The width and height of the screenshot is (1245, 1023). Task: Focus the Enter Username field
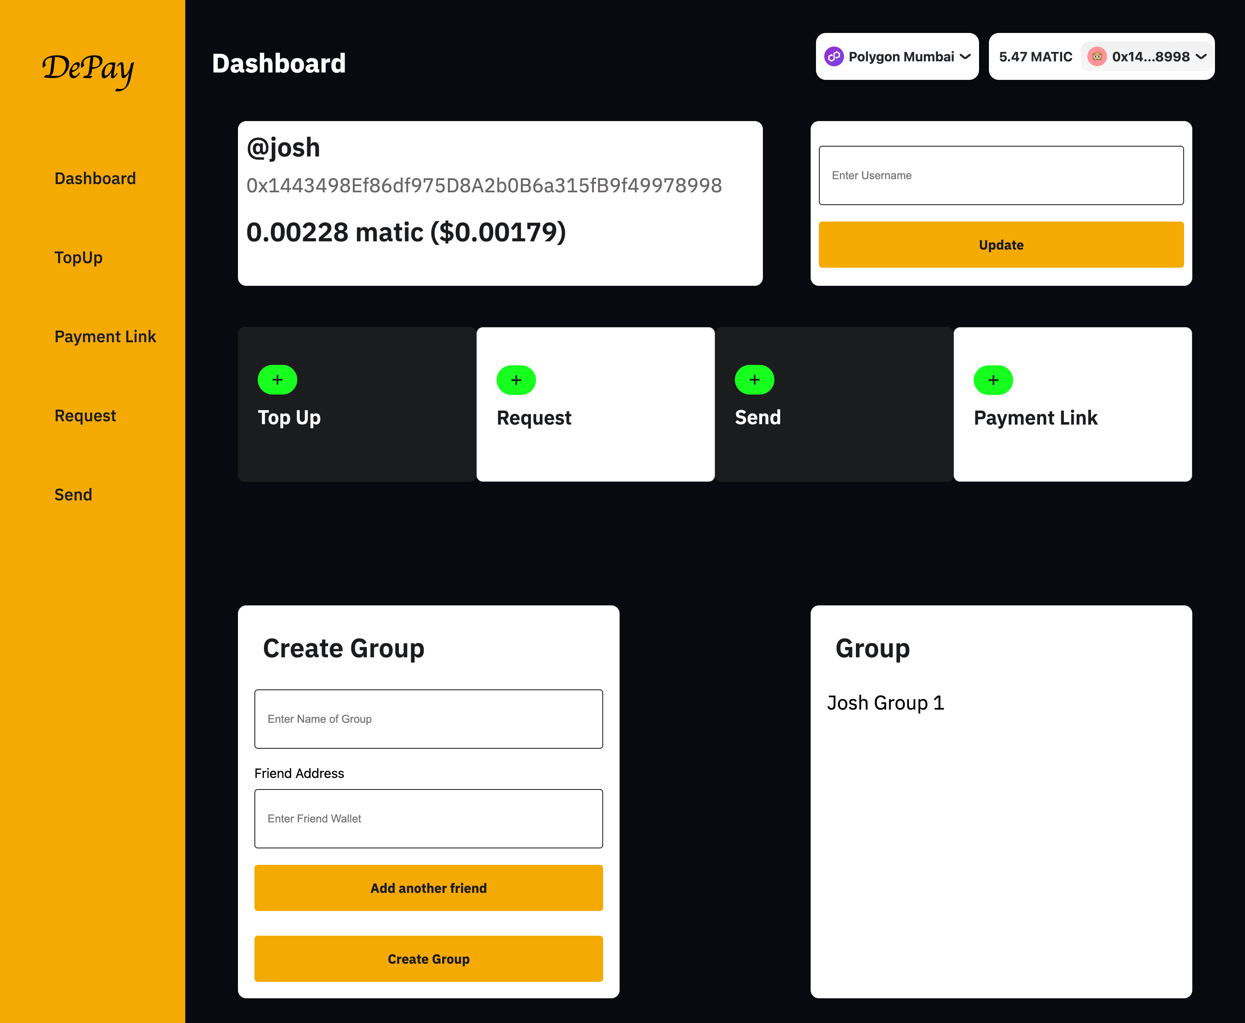[x=1000, y=175]
